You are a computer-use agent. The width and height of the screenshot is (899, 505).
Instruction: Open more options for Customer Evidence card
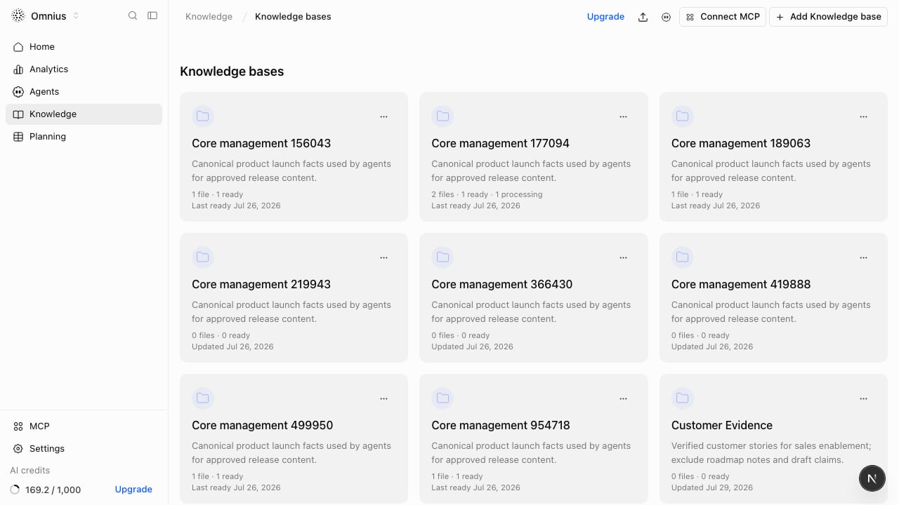(863, 398)
